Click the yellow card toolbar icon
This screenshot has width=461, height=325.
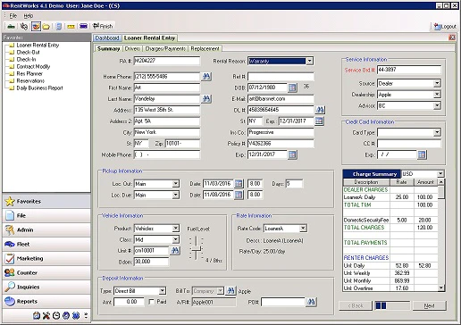(x=71, y=27)
